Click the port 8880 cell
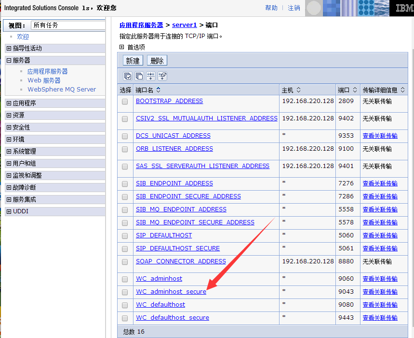The image size is (414, 338). click(348, 264)
